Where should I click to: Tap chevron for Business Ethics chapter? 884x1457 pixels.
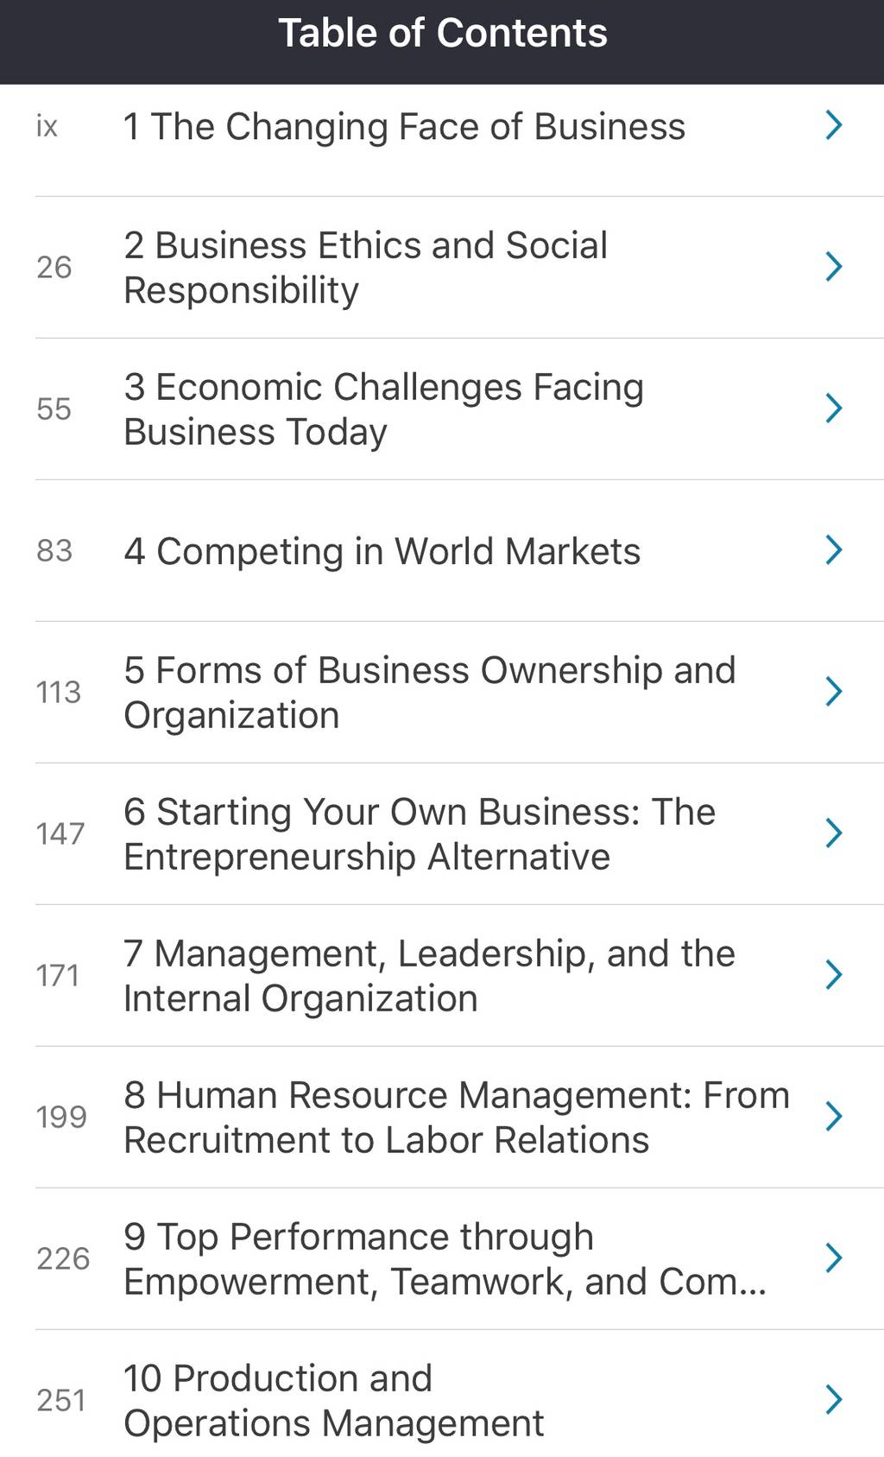tap(833, 267)
